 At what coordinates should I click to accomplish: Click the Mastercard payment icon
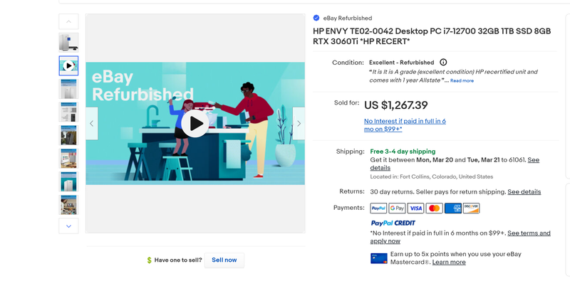(x=434, y=208)
